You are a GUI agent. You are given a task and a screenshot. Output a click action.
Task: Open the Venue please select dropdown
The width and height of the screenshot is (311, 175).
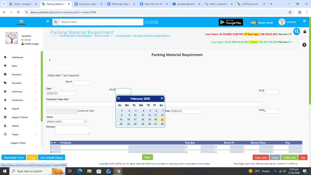67,122
